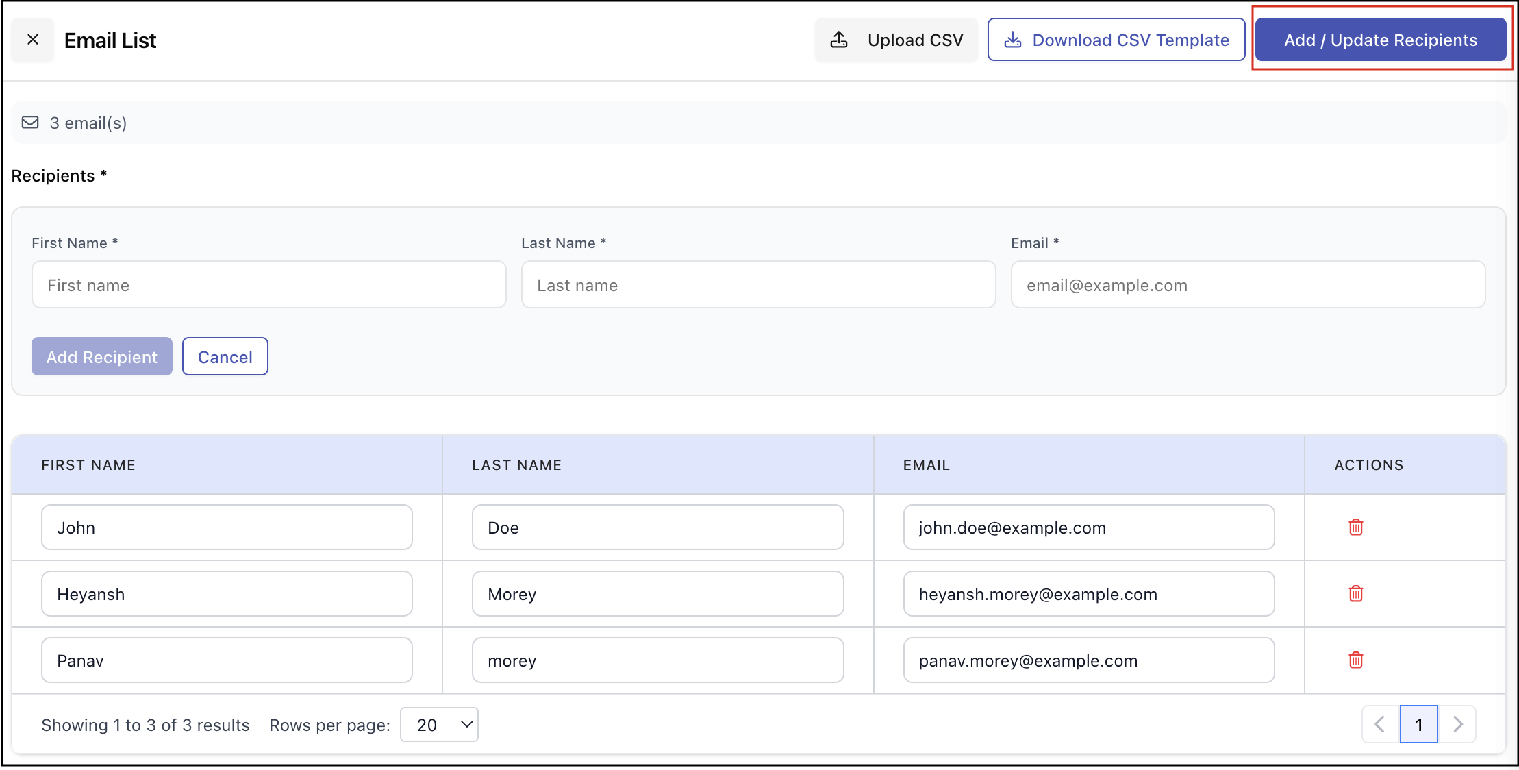The height and width of the screenshot is (770, 1519).
Task: Open Rows per page dropdown
Action: pos(439,725)
